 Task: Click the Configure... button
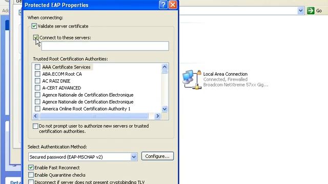[157, 156]
